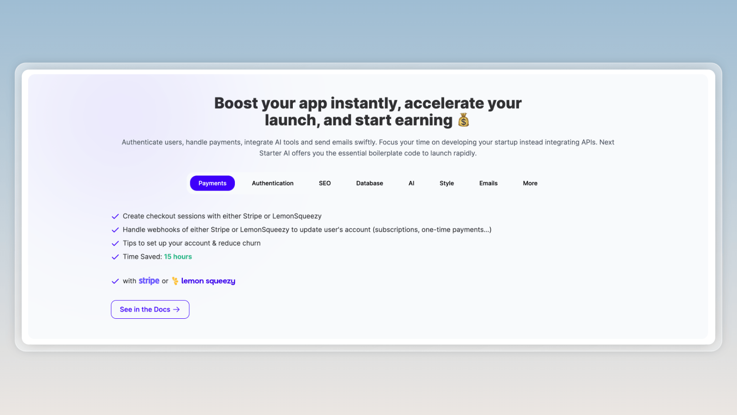Click 'Handle webhooks of either Stripe' line
This screenshot has width=737, height=415.
(x=307, y=230)
